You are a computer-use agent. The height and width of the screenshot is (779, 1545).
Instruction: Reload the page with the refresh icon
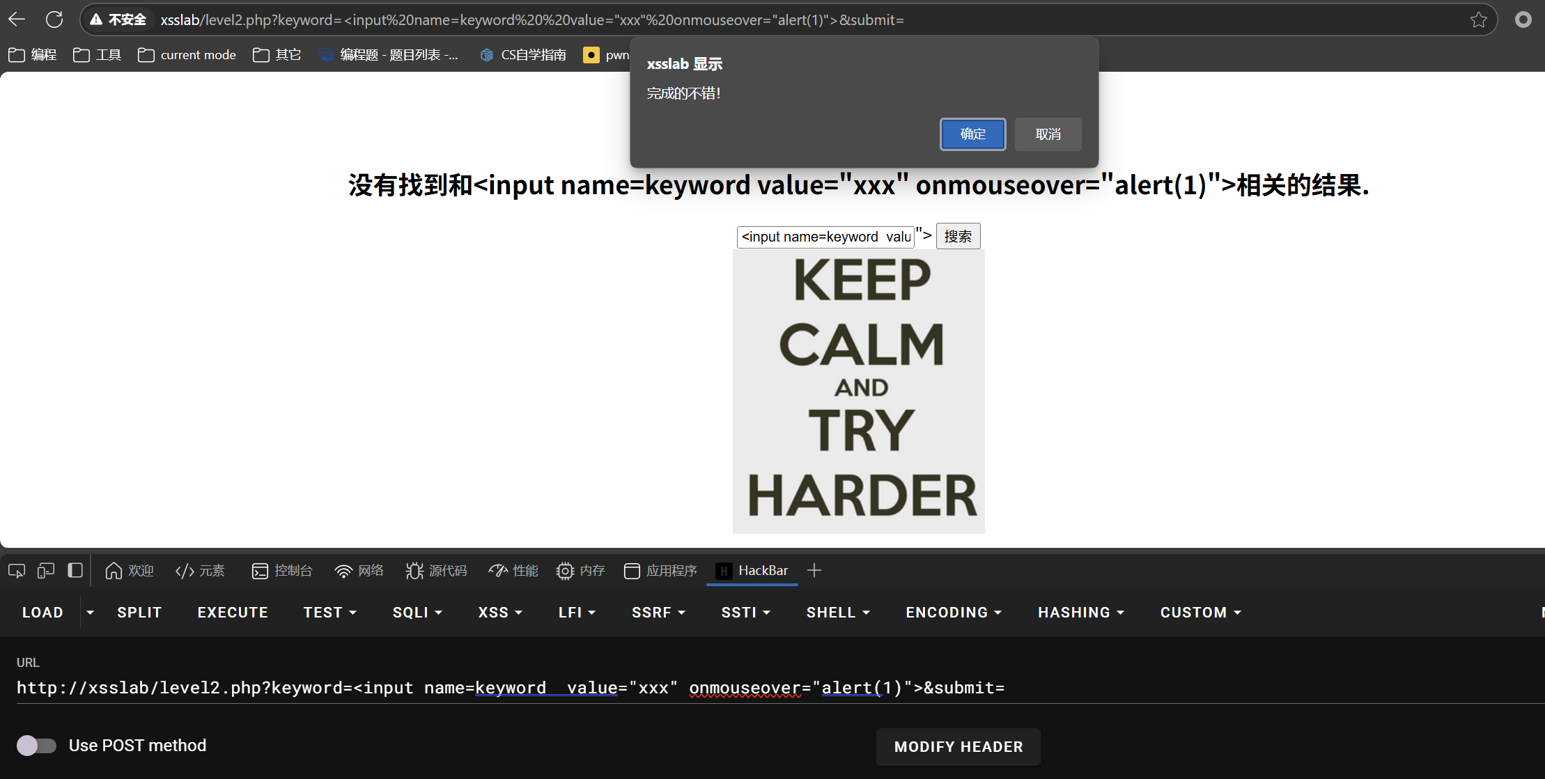(54, 19)
